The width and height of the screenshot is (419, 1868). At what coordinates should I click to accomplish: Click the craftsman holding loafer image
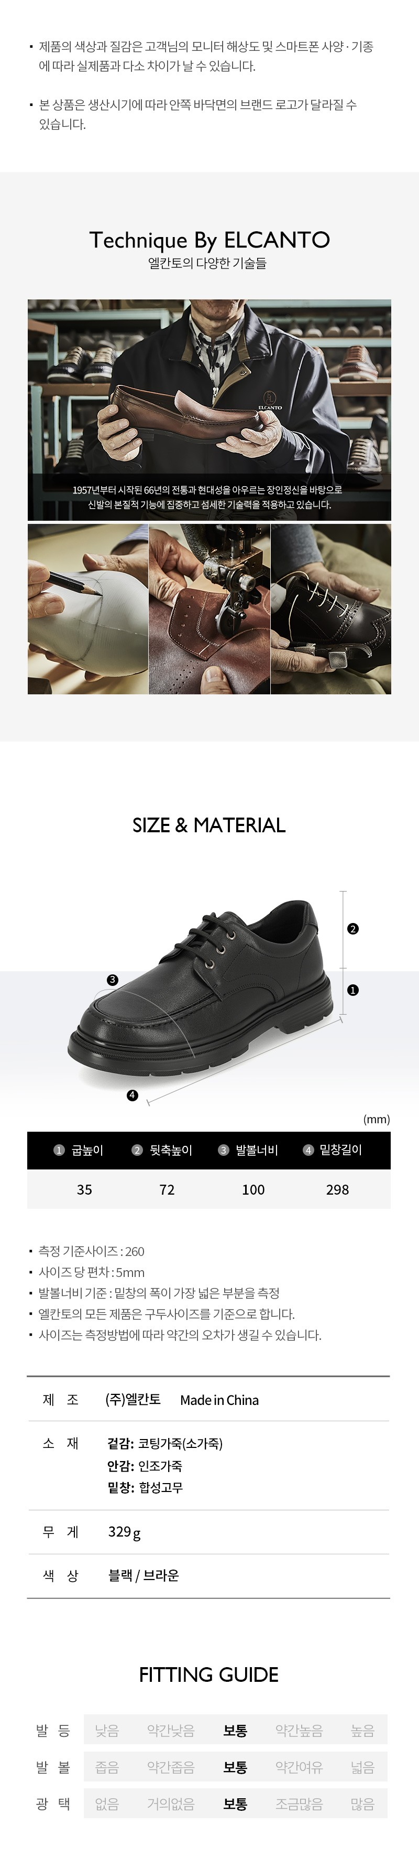tap(209, 410)
